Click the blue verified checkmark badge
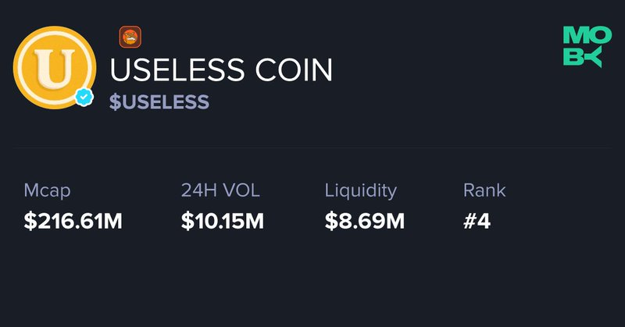Image resolution: width=625 pixels, height=327 pixels. [x=84, y=98]
